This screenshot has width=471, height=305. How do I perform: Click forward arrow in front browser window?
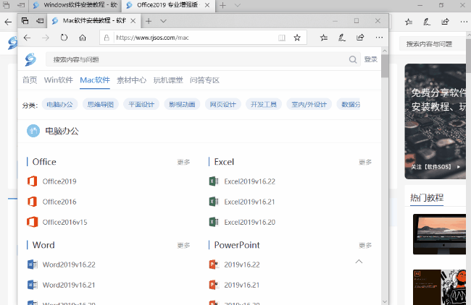coord(46,38)
